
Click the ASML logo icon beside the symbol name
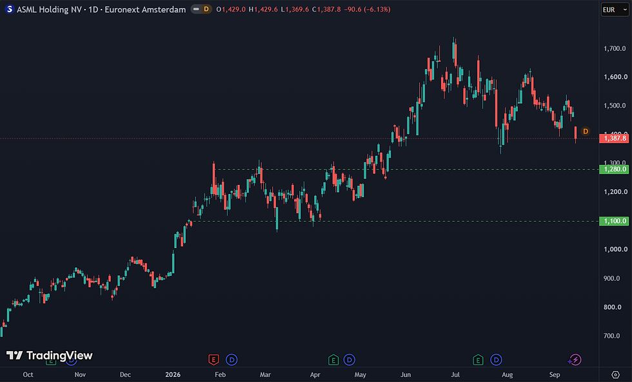(9, 9)
